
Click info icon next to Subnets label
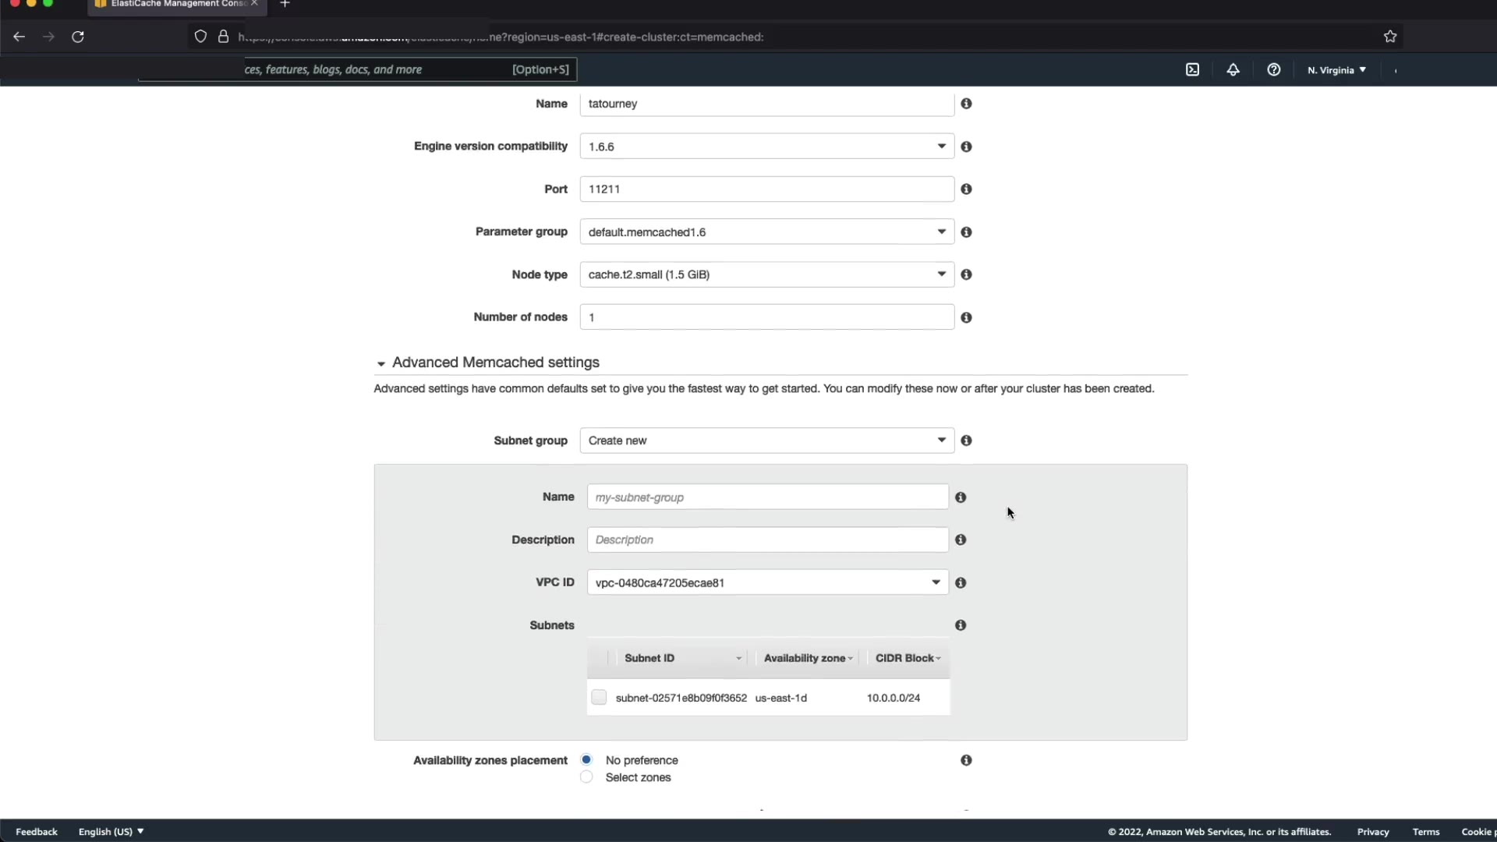[x=961, y=625]
